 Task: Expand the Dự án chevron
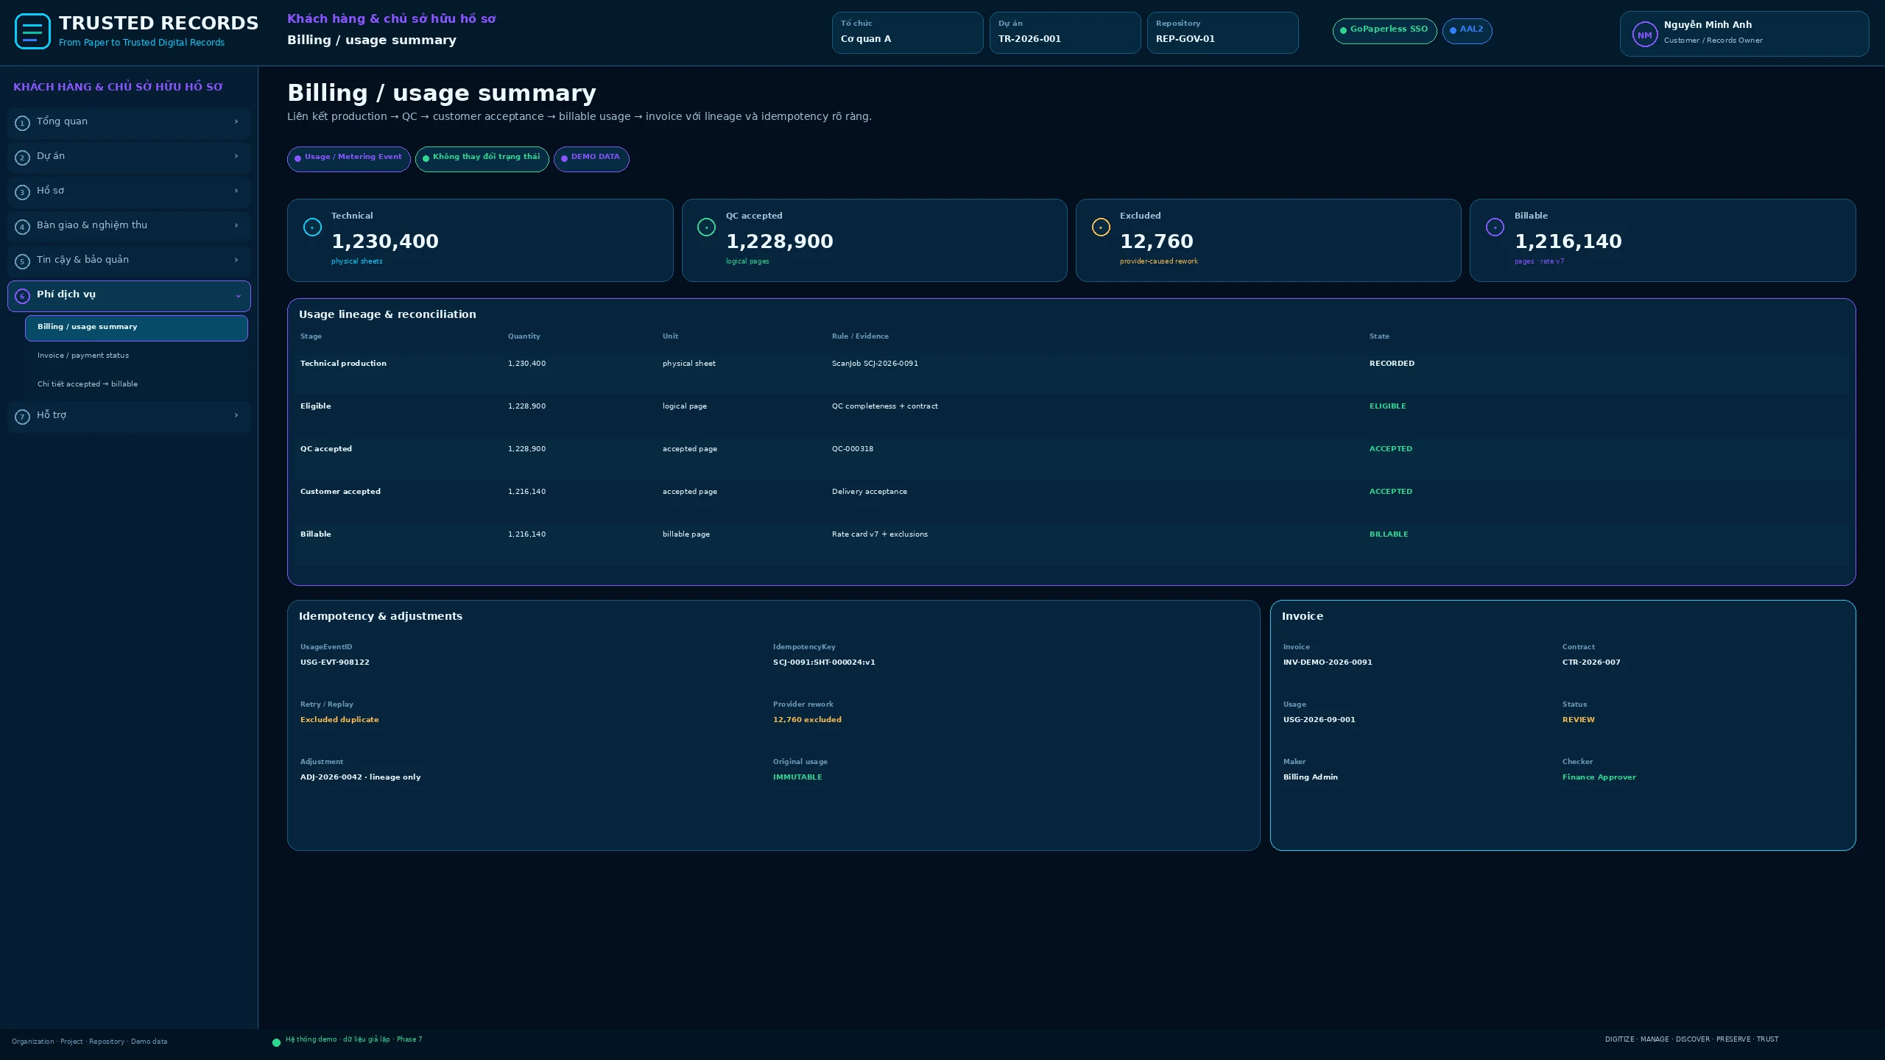tap(236, 156)
